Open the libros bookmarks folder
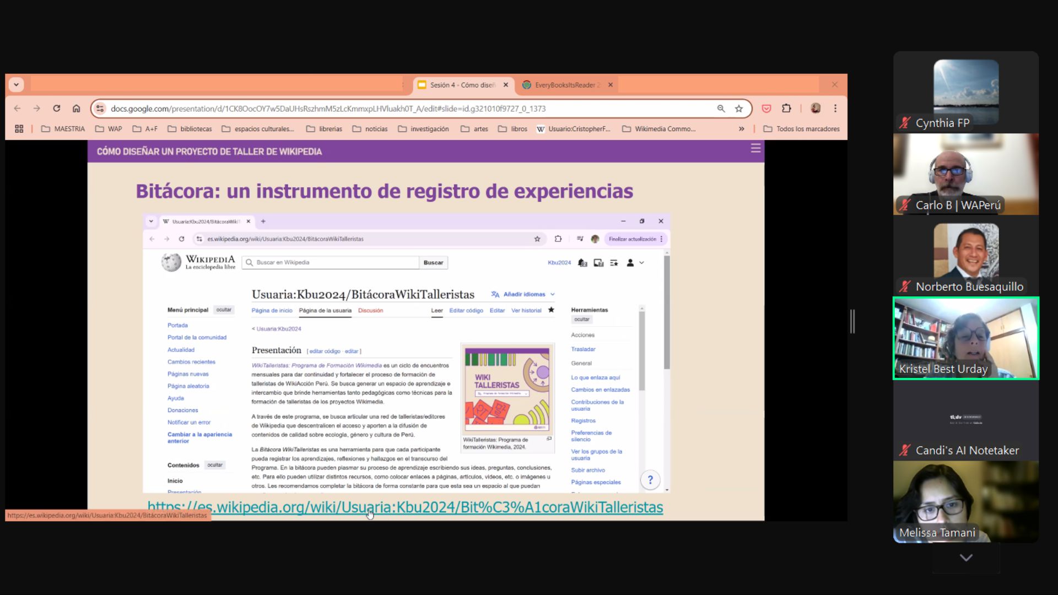Image resolution: width=1058 pixels, height=595 pixels. 512,129
